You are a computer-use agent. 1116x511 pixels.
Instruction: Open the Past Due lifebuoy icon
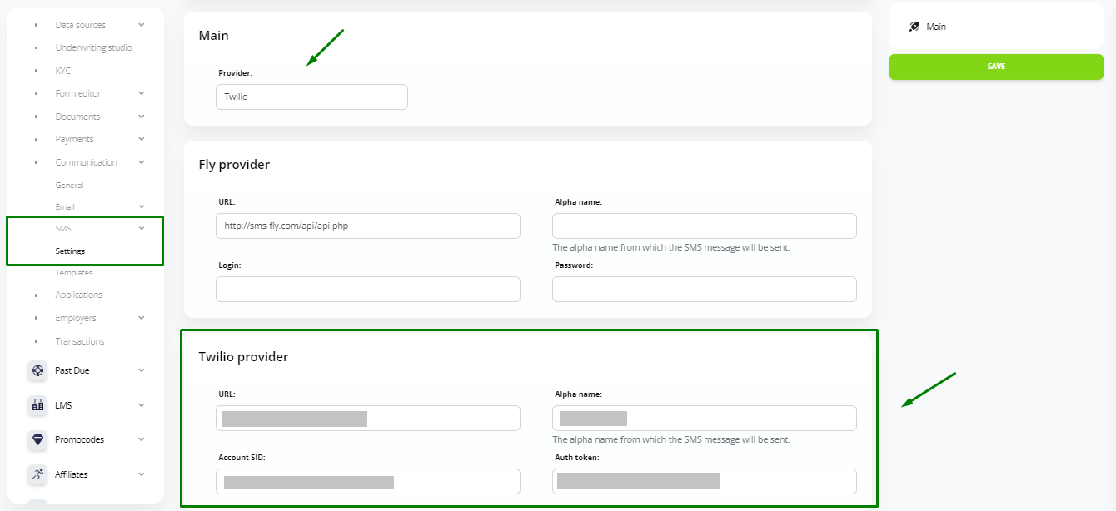(37, 370)
